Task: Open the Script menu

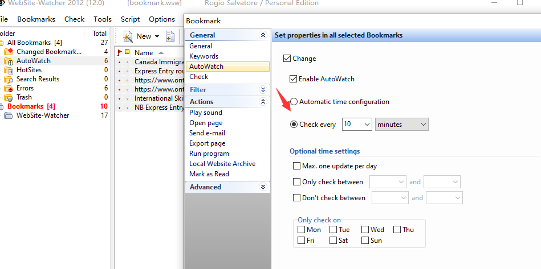Action: click(x=130, y=19)
